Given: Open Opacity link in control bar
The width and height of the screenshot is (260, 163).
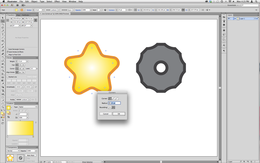Looking at the screenshot, I should tap(78, 10).
